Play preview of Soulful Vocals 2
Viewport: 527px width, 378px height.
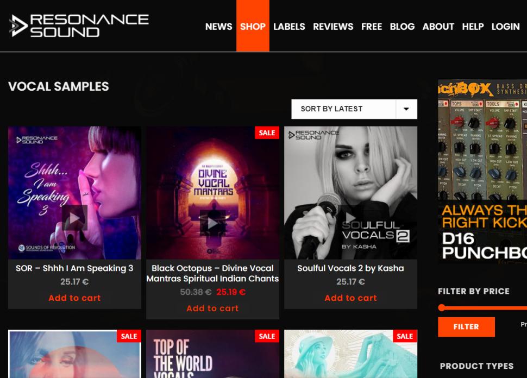coord(350,218)
